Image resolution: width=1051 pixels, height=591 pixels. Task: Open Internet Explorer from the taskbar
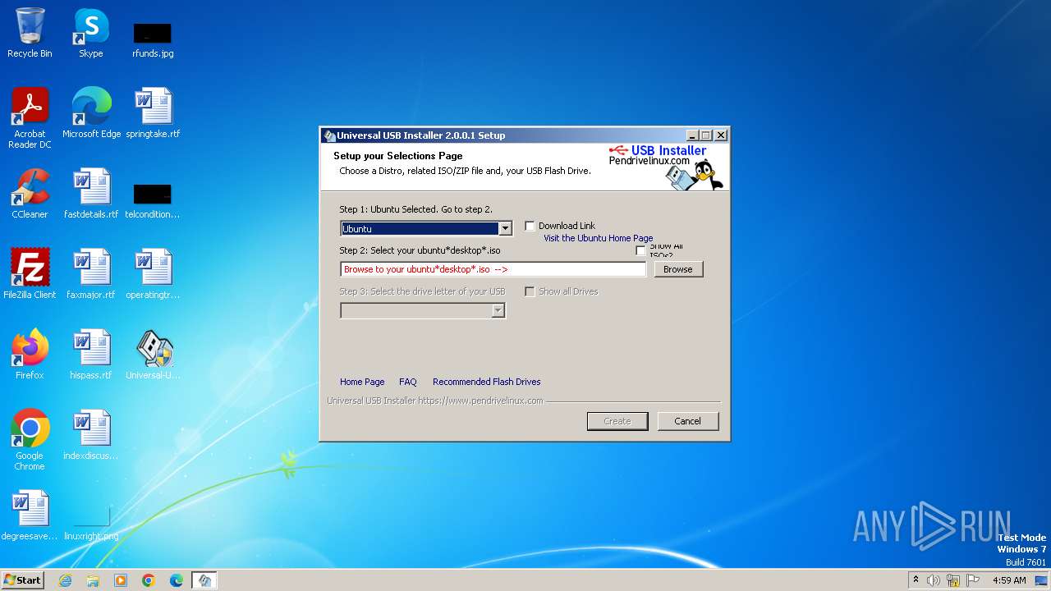(65, 580)
